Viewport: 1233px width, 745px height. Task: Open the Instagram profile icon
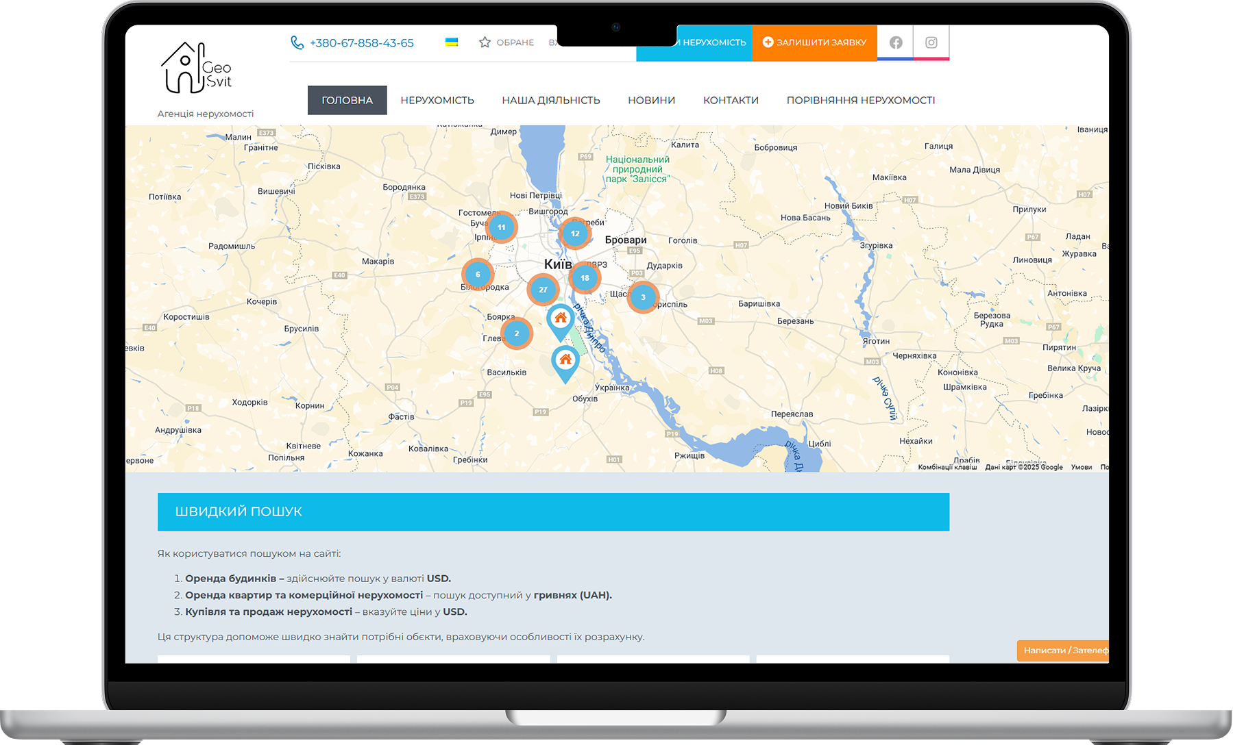coord(931,42)
